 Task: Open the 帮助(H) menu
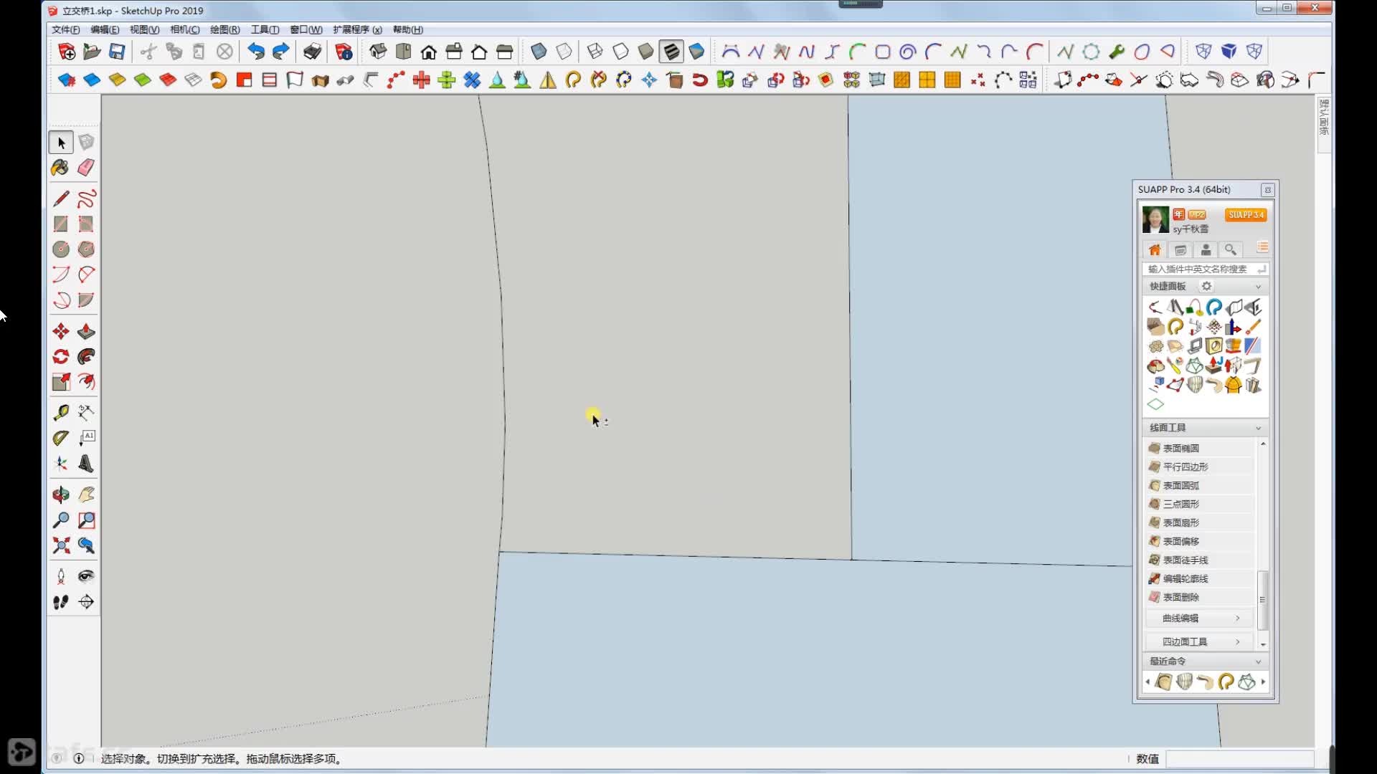pyautogui.click(x=408, y=29)
